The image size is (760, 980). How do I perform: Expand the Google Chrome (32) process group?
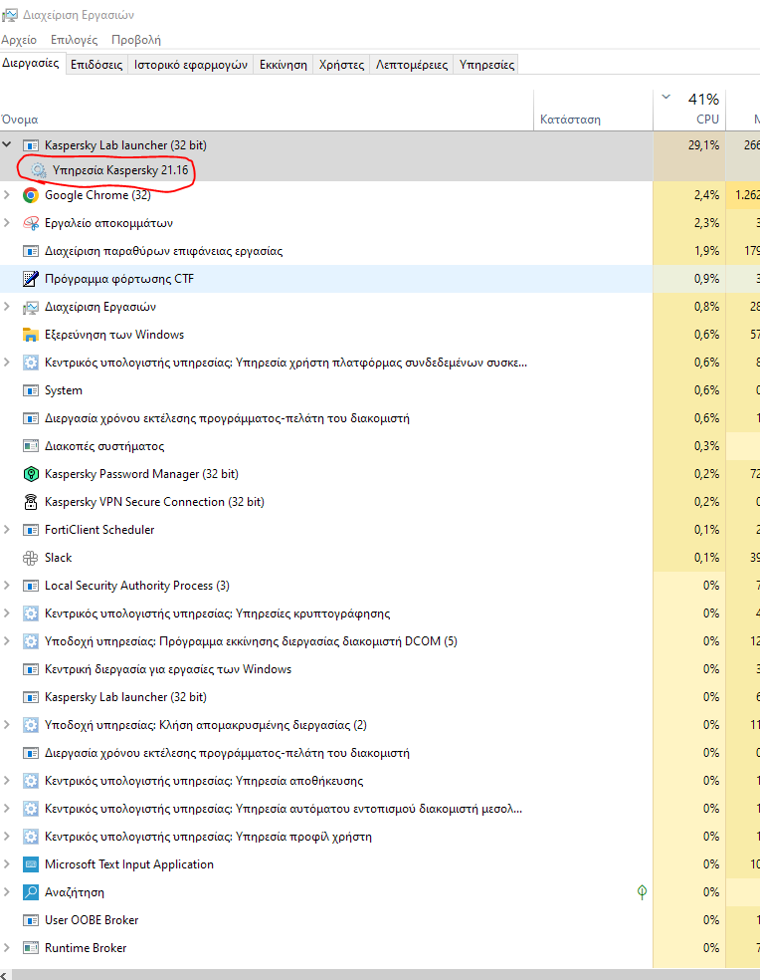[x=7, y=195]
